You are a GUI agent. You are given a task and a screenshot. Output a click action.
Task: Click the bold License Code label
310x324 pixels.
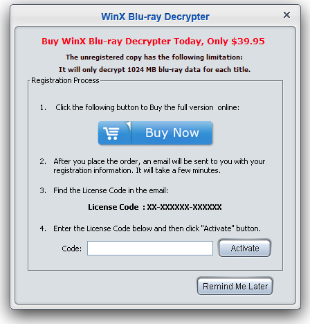113,207
